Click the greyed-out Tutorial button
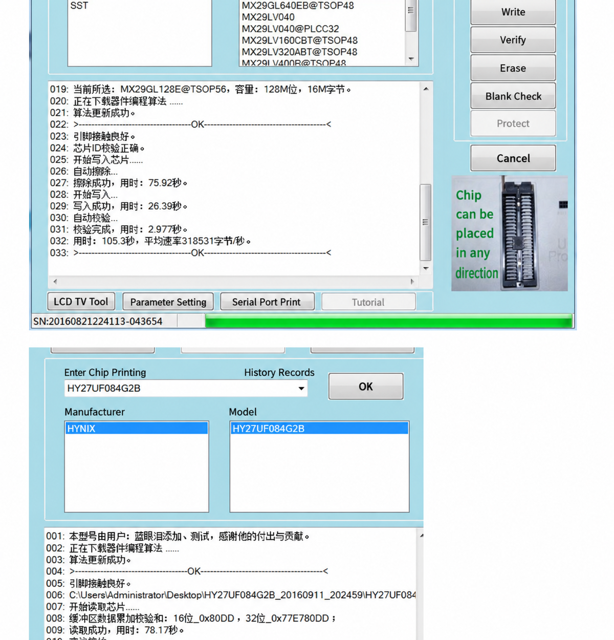Viewport: 614px width, 640px height. (x=368, y=302)
